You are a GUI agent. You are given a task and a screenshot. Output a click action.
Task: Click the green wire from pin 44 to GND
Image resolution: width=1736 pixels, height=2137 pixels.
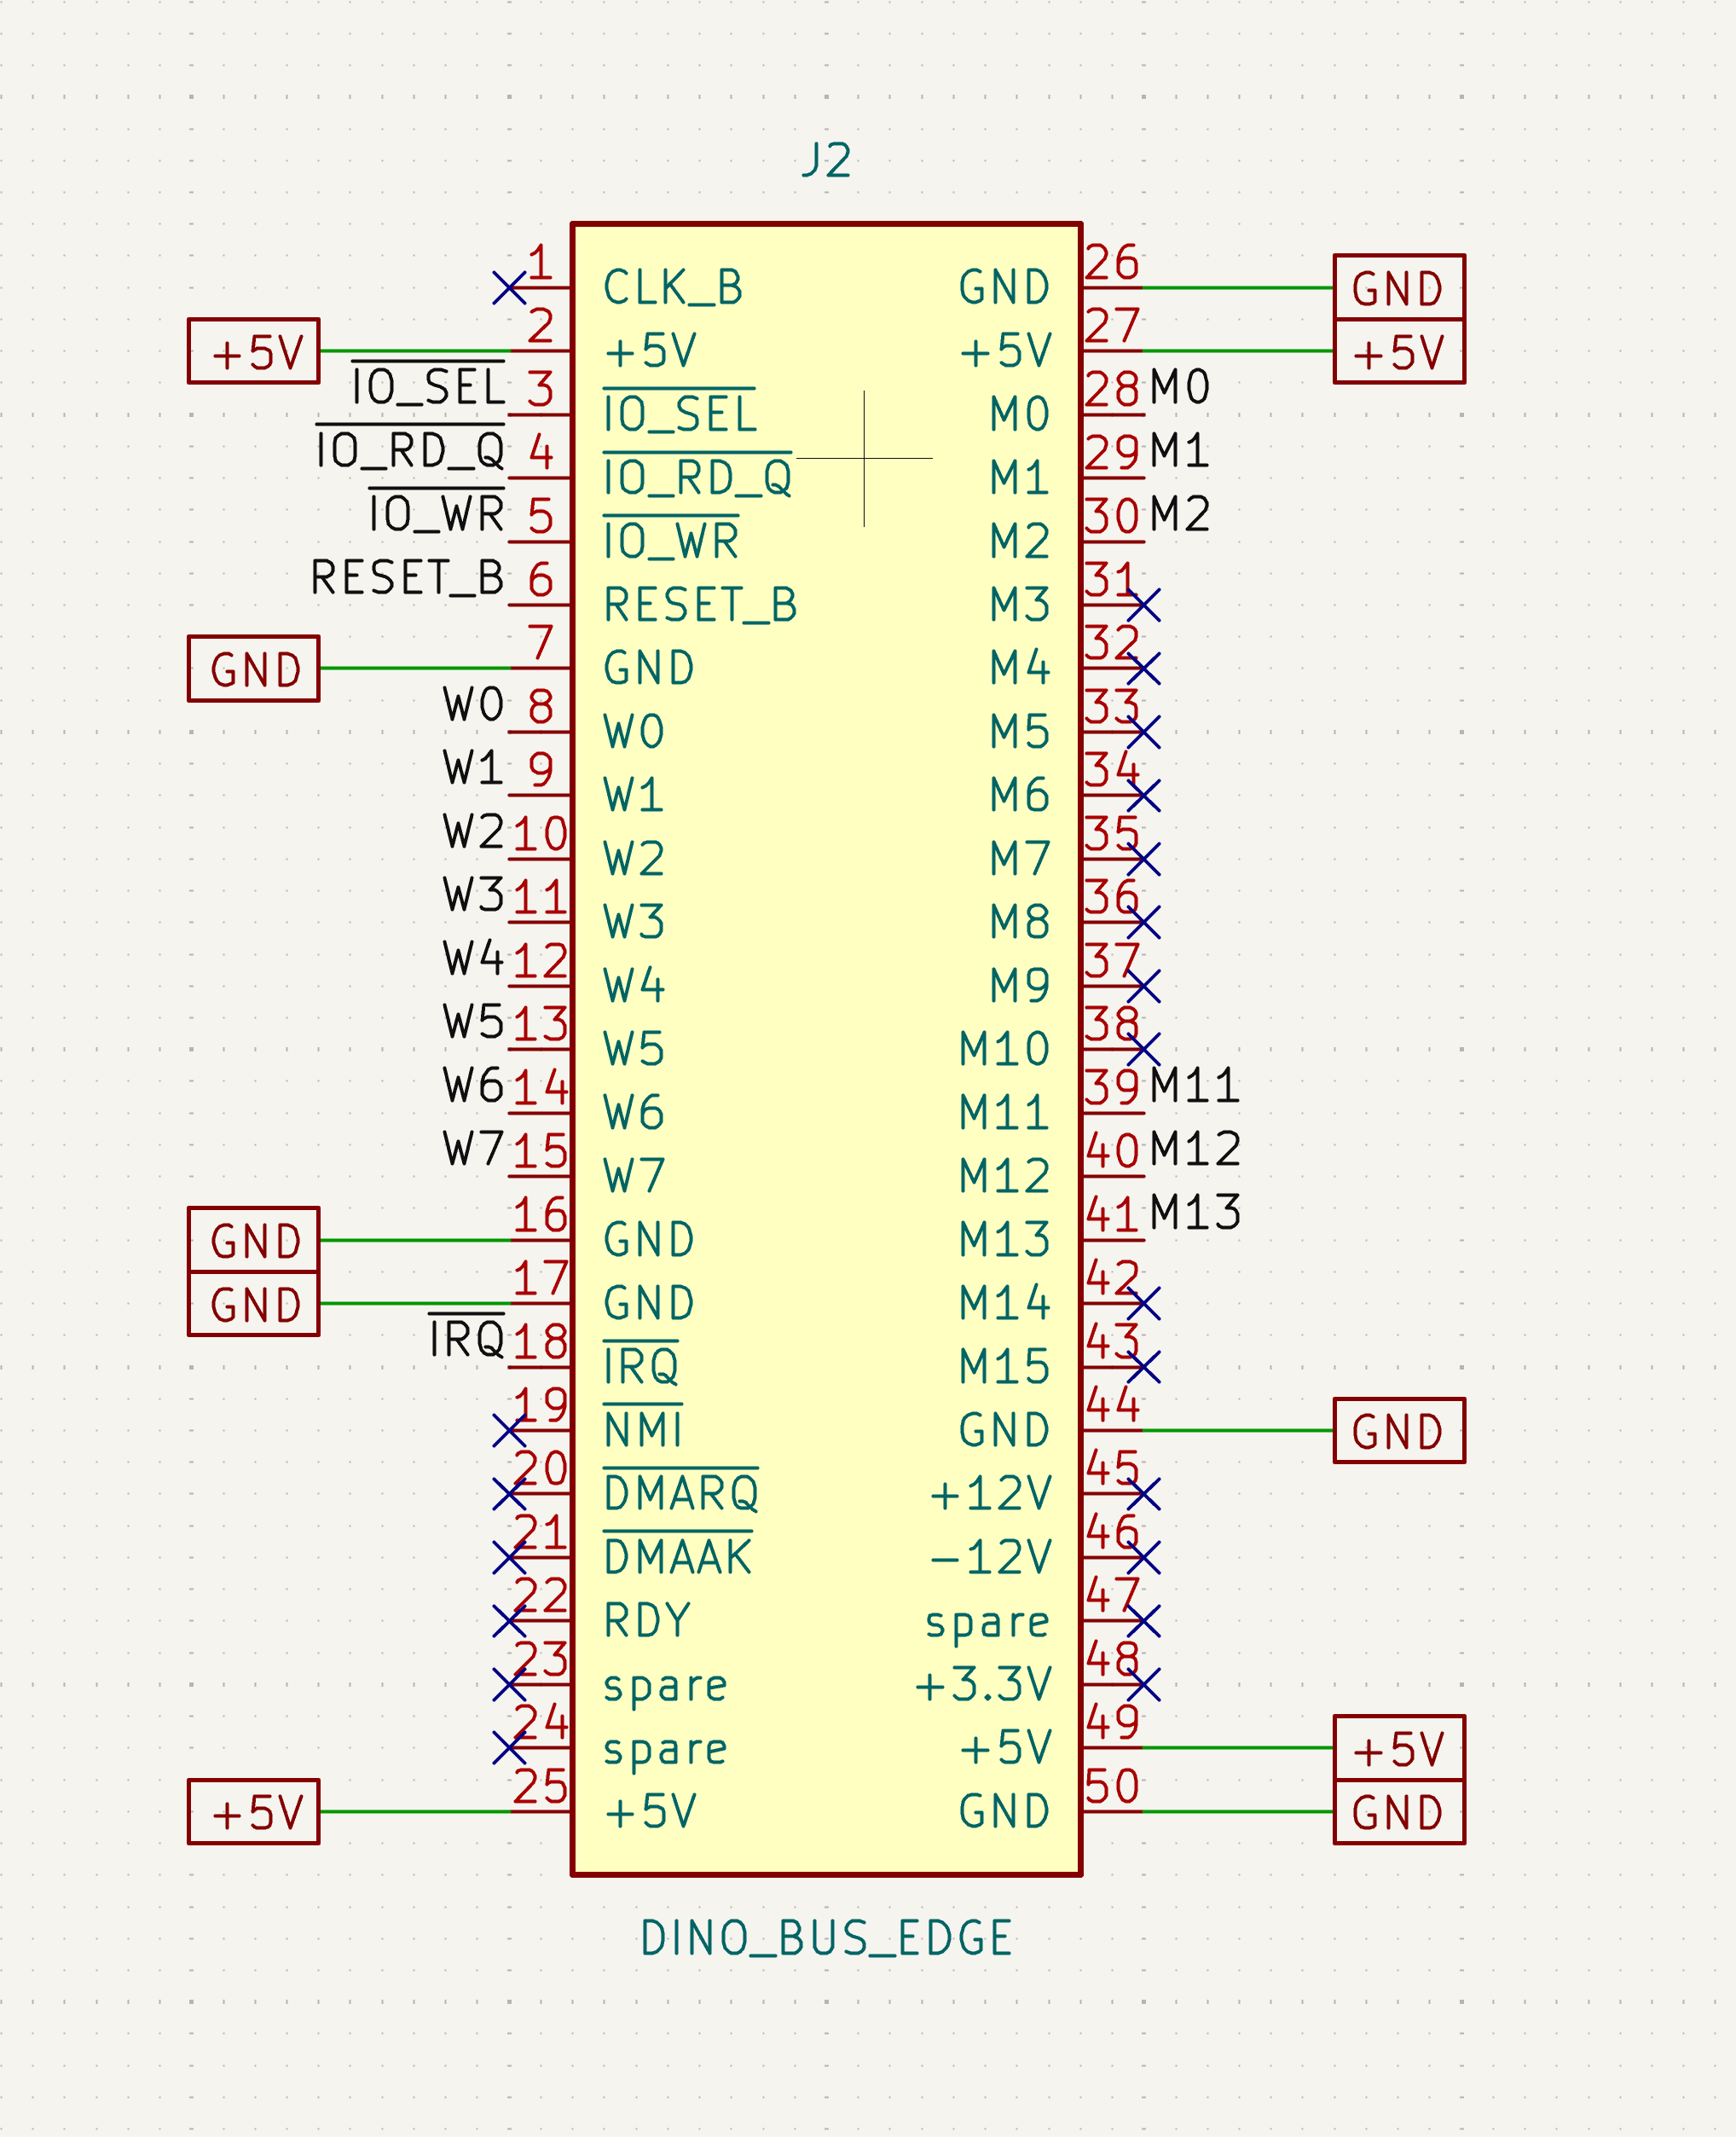pos(1238,1431)
